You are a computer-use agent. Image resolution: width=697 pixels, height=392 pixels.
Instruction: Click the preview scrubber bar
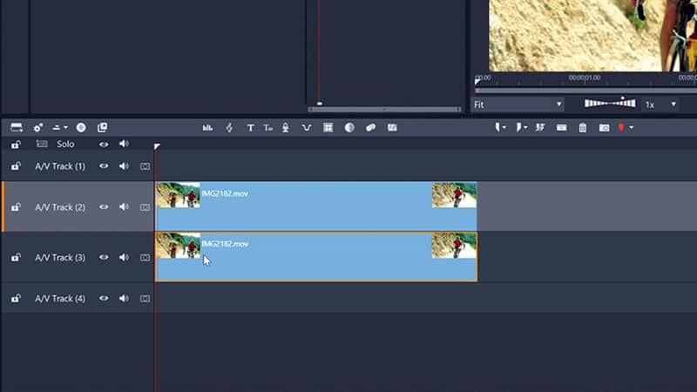click(585, 91)
